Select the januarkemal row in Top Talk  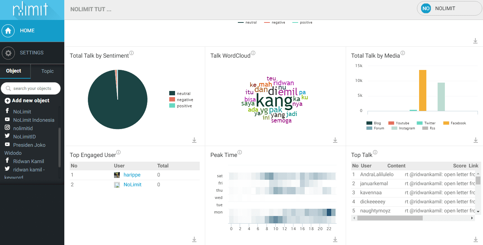(413, 184)
